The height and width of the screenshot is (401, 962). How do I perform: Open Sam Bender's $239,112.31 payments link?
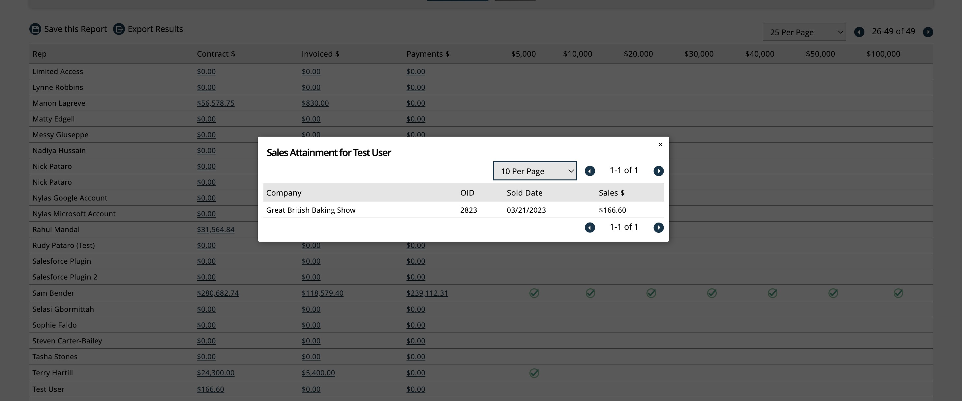click(427, 293)
